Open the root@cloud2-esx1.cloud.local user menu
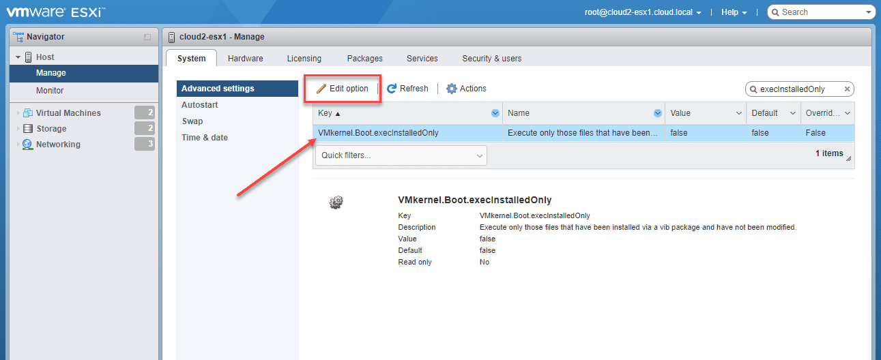 (643, 12)
